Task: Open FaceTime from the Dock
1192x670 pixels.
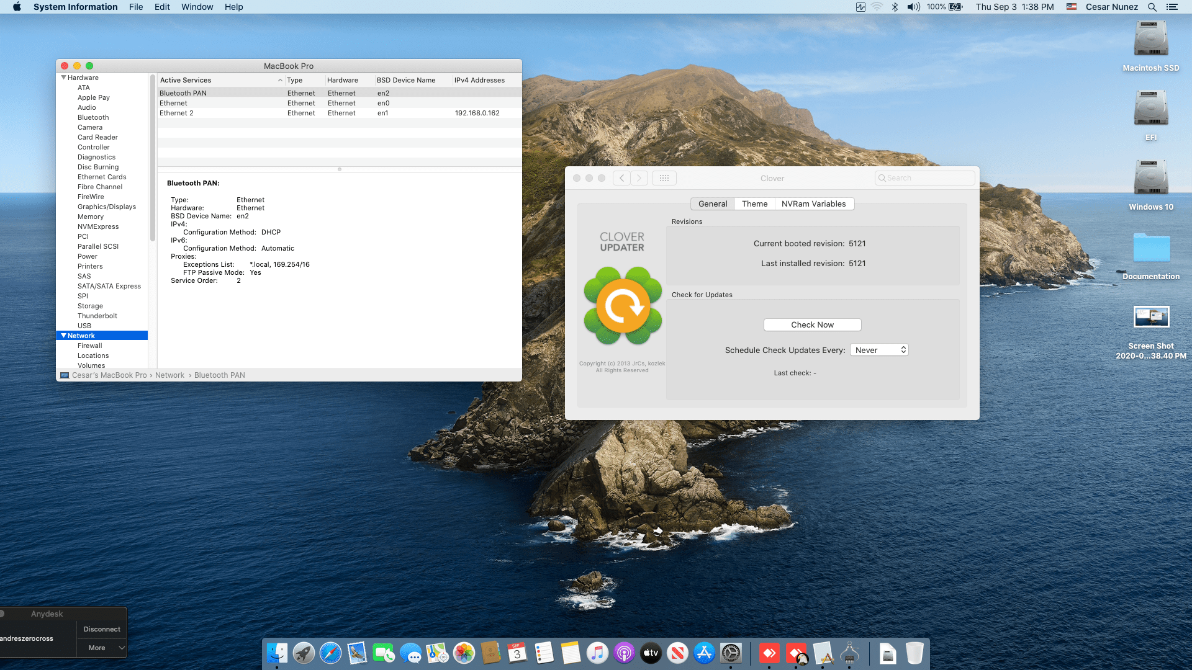Action: tap(384, 653)
